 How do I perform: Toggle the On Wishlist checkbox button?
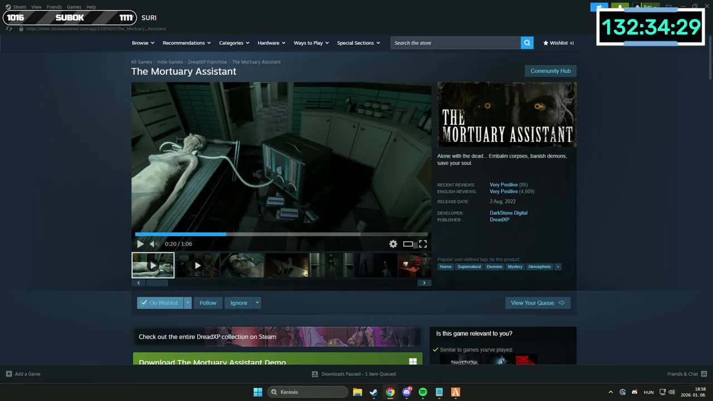pos(160,303)
